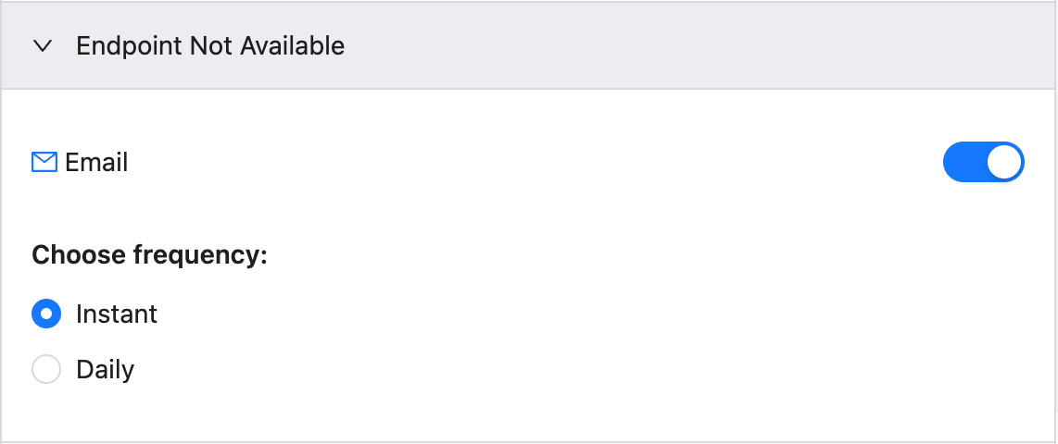Click the blue envelope icon
The height and width of the screenshot is (444, 1058).
pyautogui.click(x=44, y=163)
